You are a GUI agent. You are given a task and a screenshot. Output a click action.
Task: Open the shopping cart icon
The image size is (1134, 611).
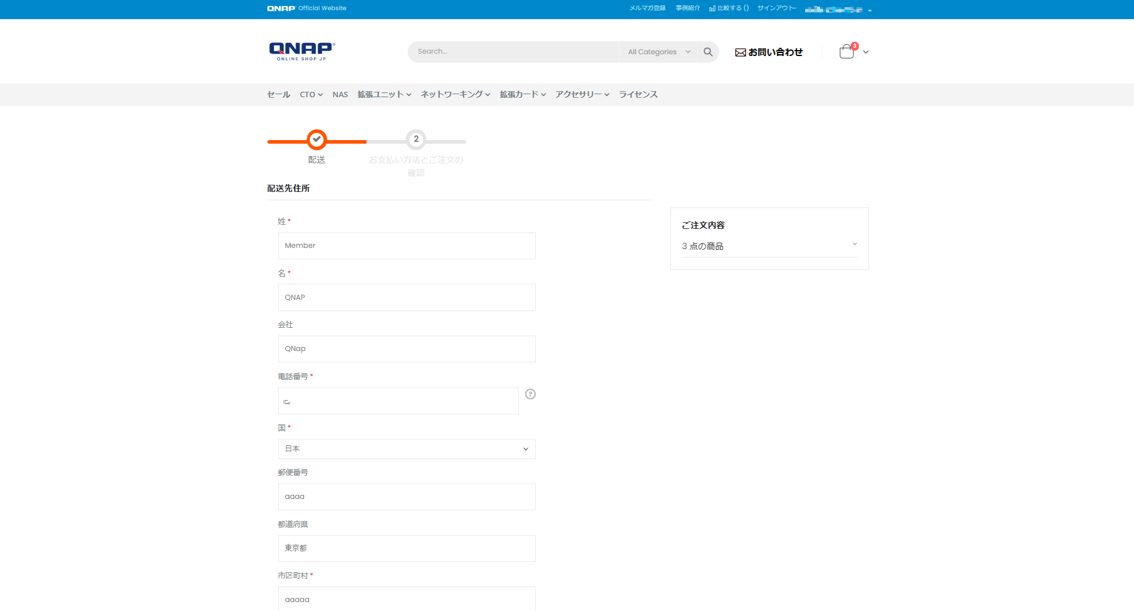point(846,52)
